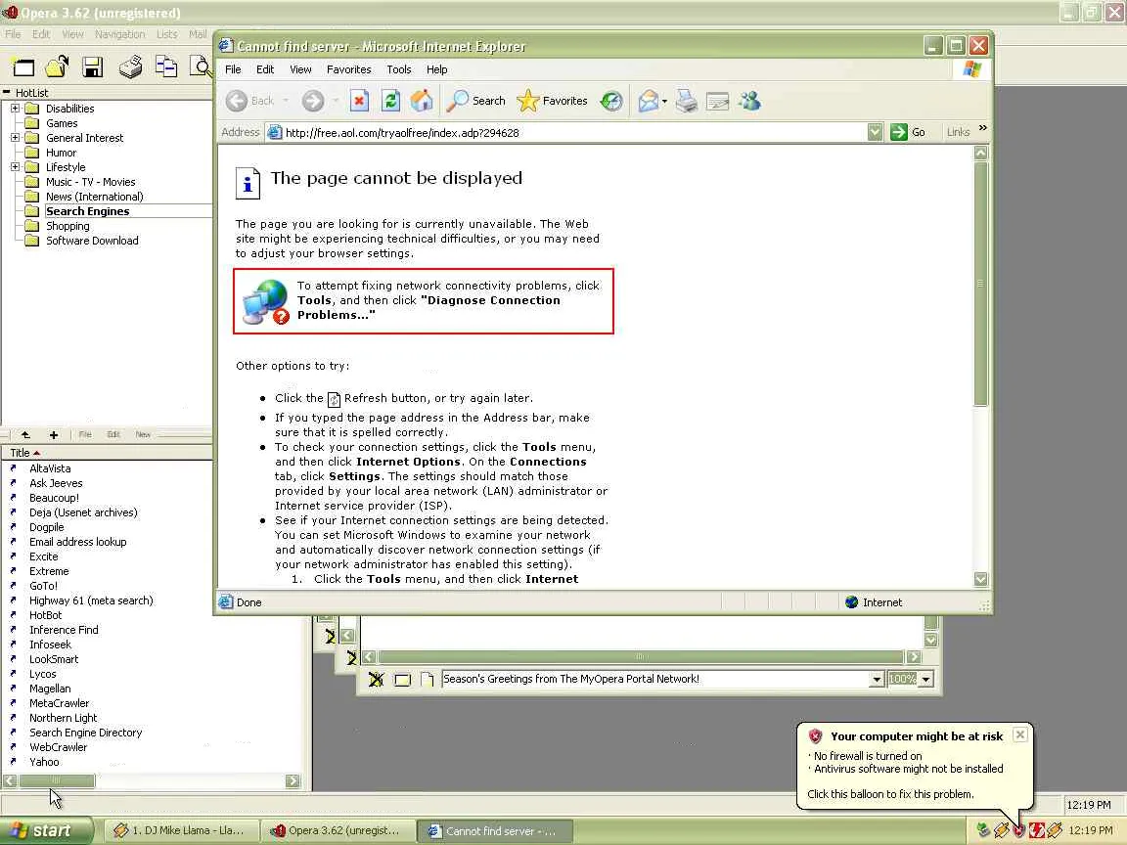Click the Messenger people icon in Internet Explorer
The width and height of the screenshot is (1127, 845).
tap(749, 102)
